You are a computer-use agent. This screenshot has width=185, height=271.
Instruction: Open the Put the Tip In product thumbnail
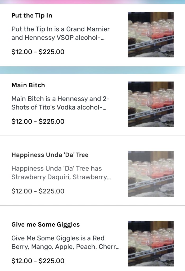point(151,34)
